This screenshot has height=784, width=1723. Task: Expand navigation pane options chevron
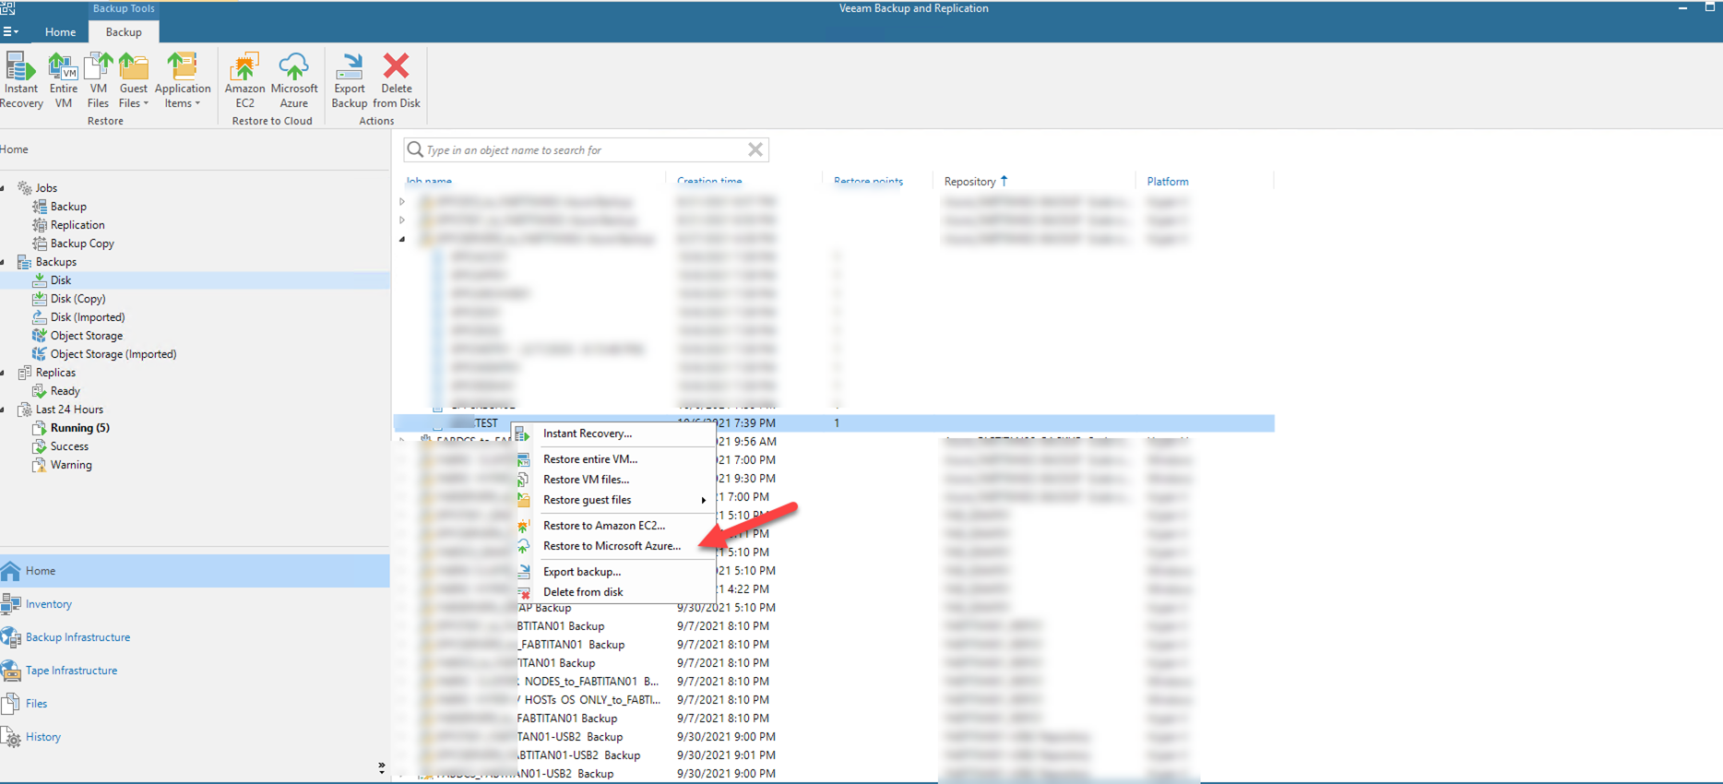(x=382, y=766)
